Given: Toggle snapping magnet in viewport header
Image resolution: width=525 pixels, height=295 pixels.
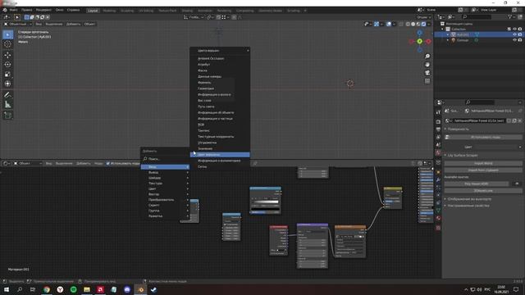Looking at the screenshot, I should click(x=218, y=17).
